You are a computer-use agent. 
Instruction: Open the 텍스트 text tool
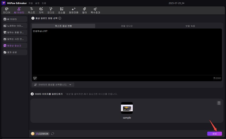click(x=31, y=11)
